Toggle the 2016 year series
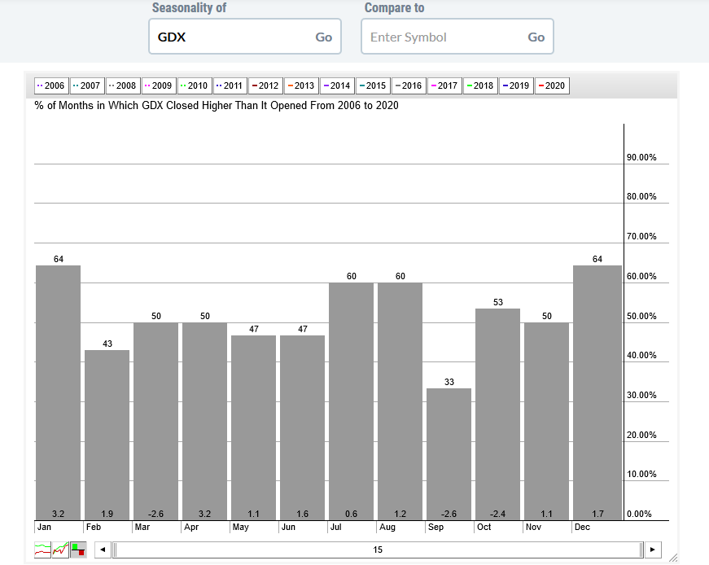This screenshot has height=565, width=709. tap(409, 85)
